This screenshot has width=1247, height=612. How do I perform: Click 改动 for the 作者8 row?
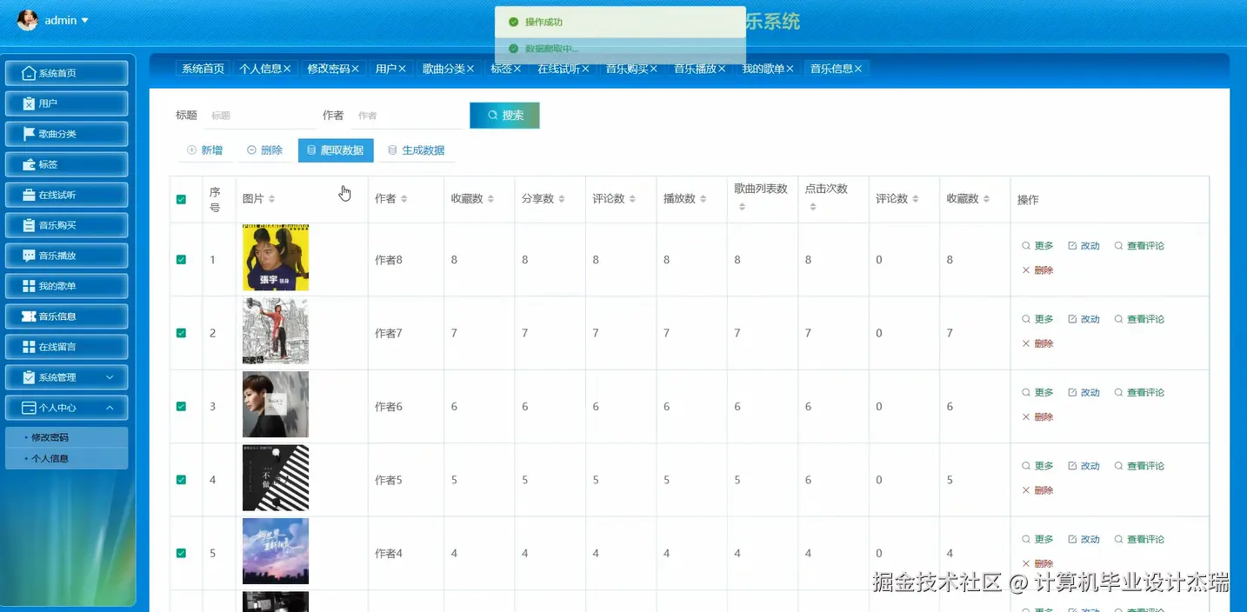[x=1084, y=246]
